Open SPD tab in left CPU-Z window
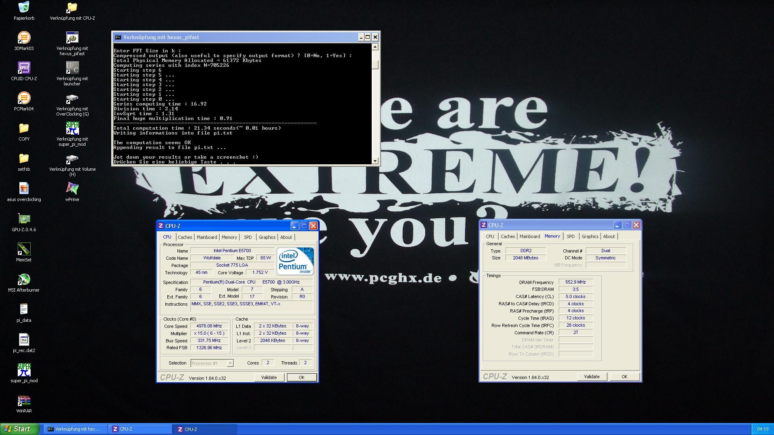The image size is (774, 435). (248, 237)
